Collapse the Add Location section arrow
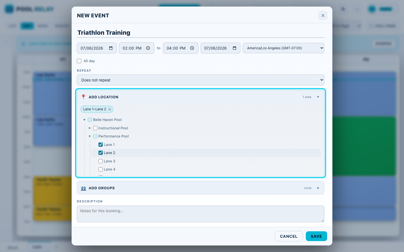 click(x=318, y=97)
